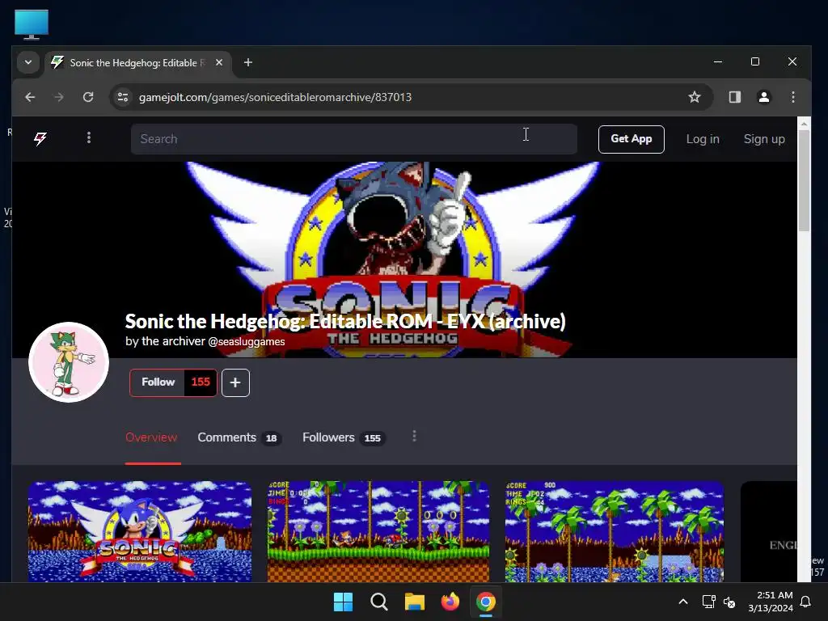Show hidden system tray icons
This screenshot has height=621, width=828.
tap(682, 602)
